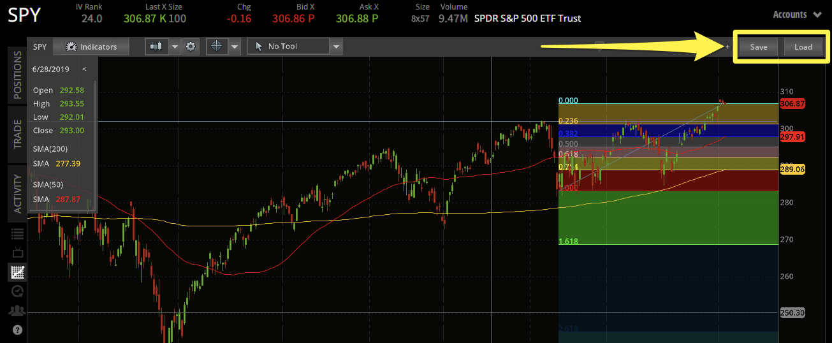
Task: Open the Accounts menu
Action: click(x=798, y=14)
